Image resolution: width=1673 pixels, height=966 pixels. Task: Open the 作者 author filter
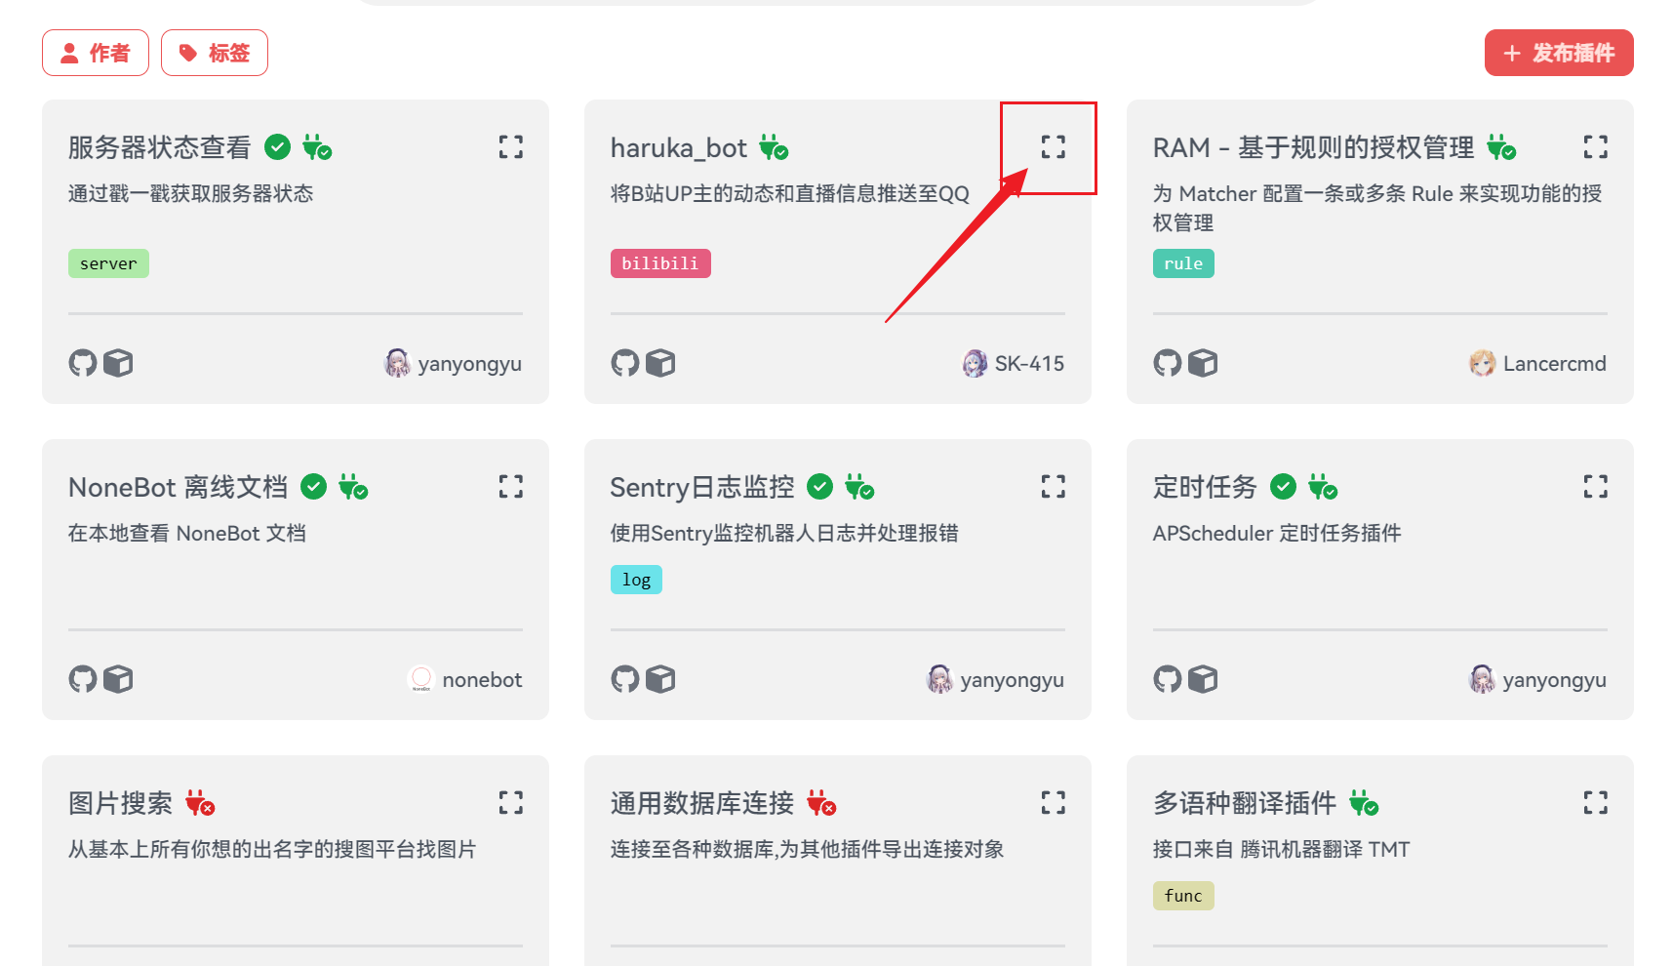(x=96, y=53)
